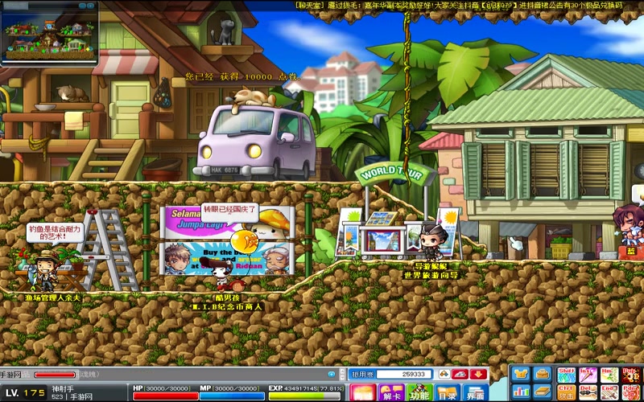This screenshot has height=402, width=644.
Task: Click the 钓鱼是结合耐力的艺术 speech bubble
Action: click(x=55, y=233)
